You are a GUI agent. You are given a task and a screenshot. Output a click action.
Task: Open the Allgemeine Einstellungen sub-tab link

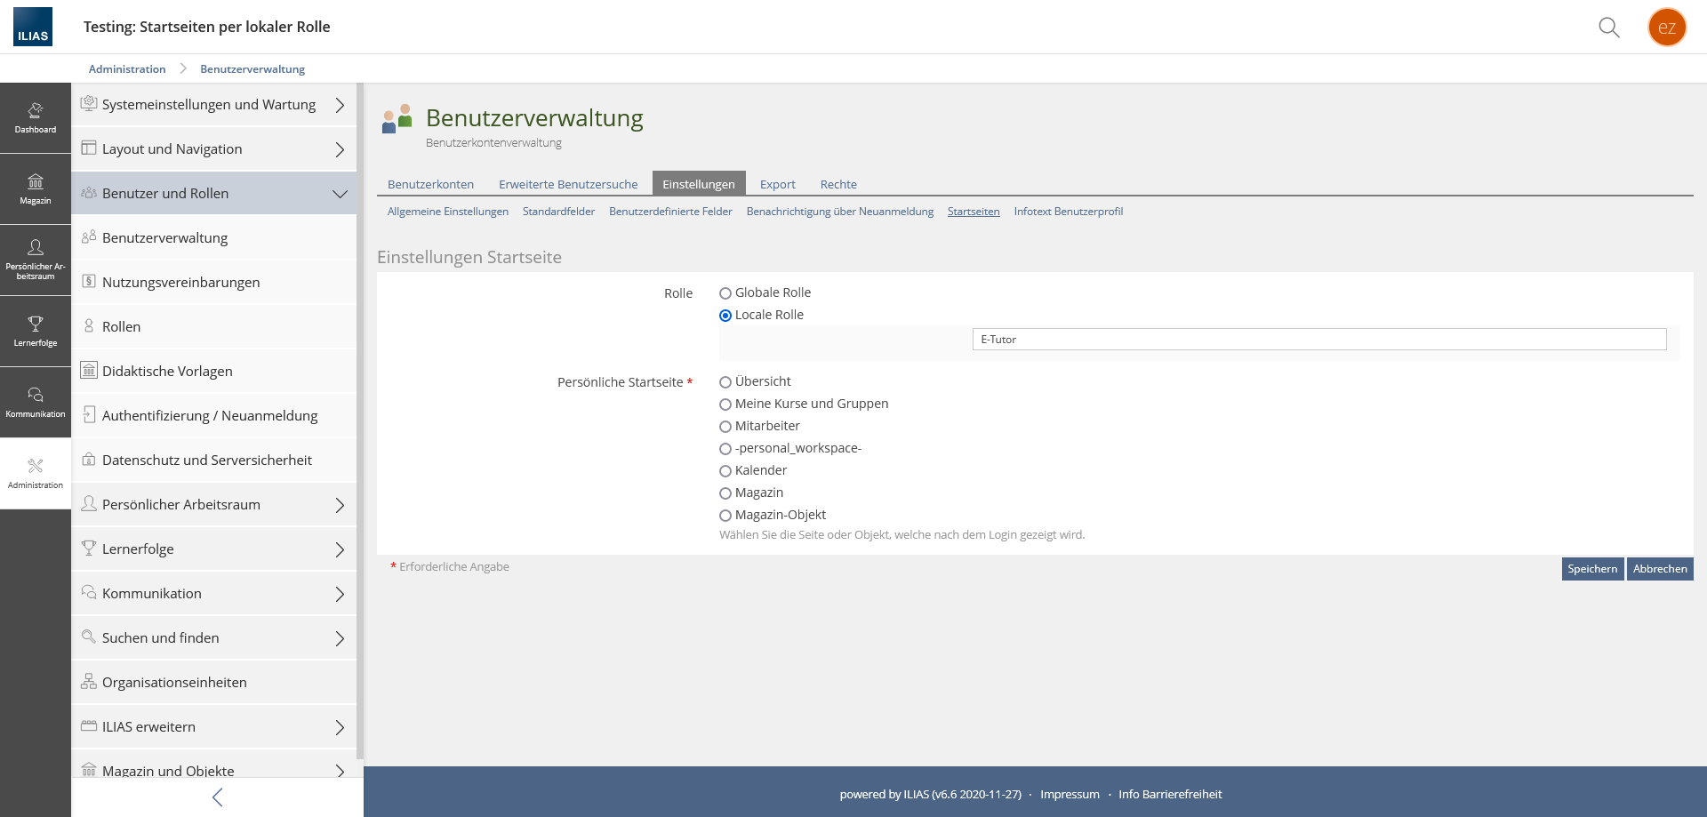point(447,212)
